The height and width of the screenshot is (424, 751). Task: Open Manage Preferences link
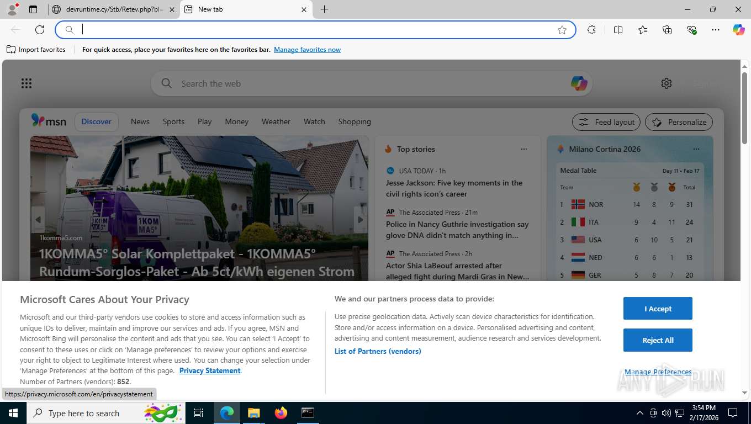pyautogui.click(x=658, y=372)
